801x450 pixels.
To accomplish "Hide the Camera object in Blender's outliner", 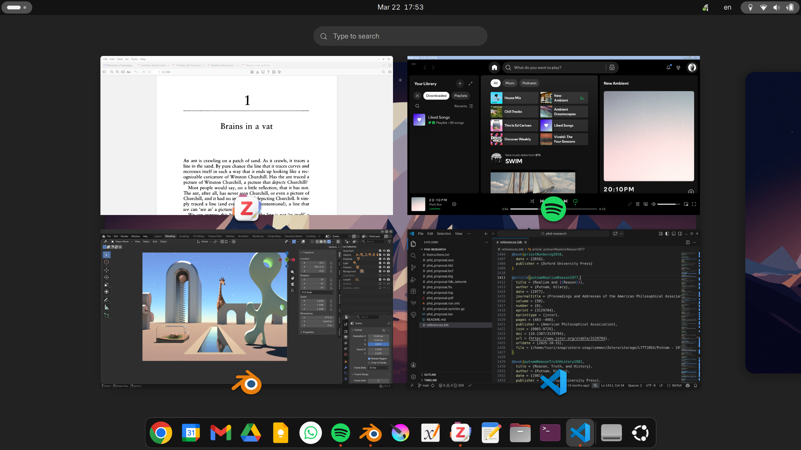I will point(385,267).
